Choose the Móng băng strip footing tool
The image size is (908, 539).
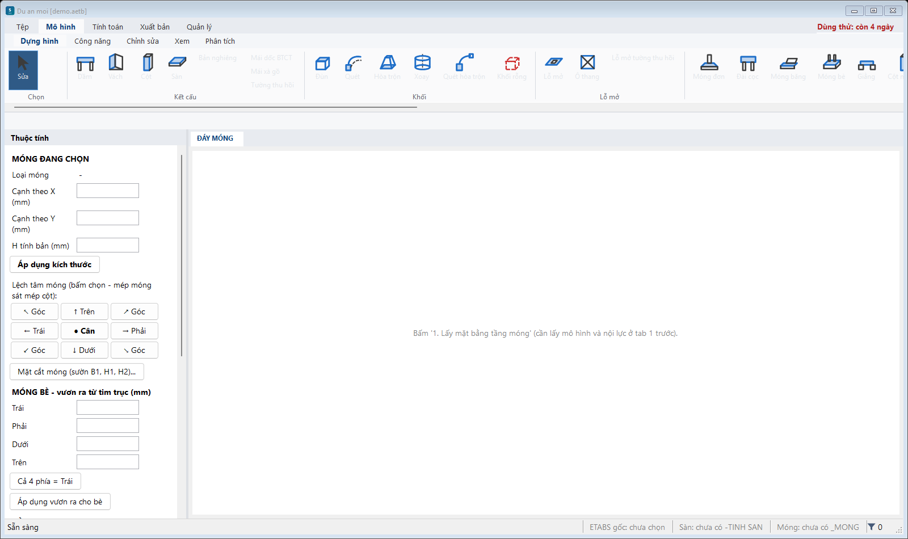coord(788,68)
